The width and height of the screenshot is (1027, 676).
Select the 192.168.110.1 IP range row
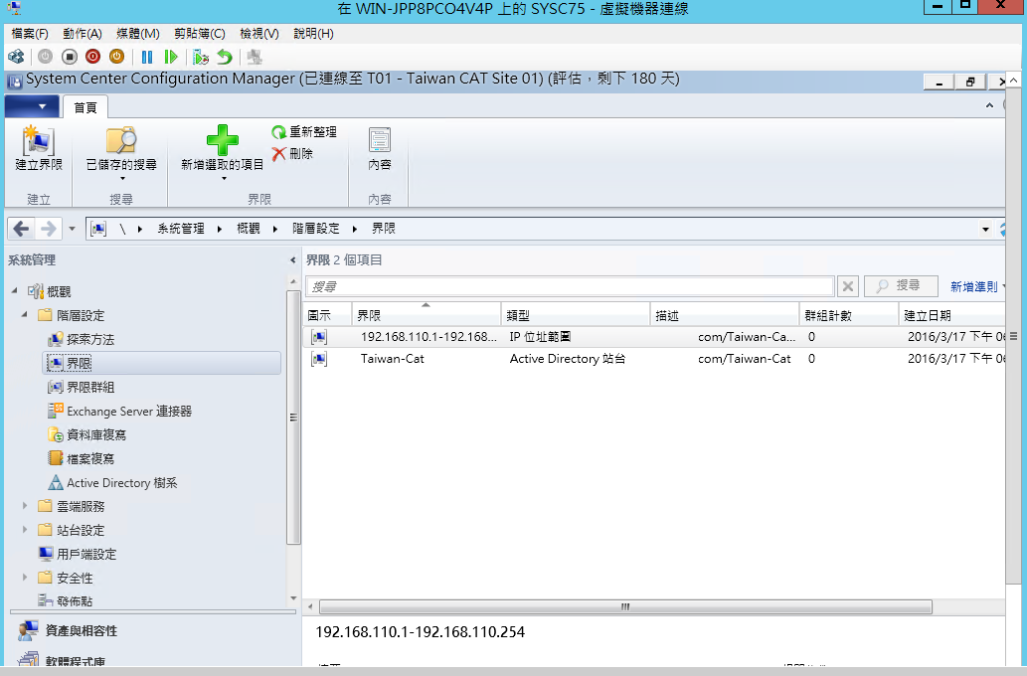click(x=655, y=337)
